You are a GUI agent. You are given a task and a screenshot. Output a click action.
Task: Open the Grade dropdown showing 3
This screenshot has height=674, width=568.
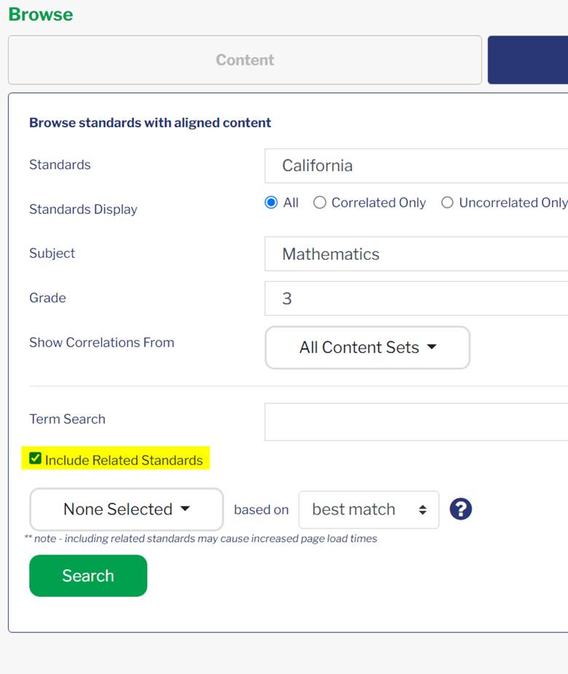click(417, 298)
